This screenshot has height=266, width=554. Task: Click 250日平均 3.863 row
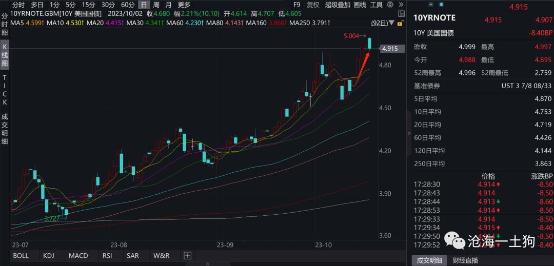483,163
